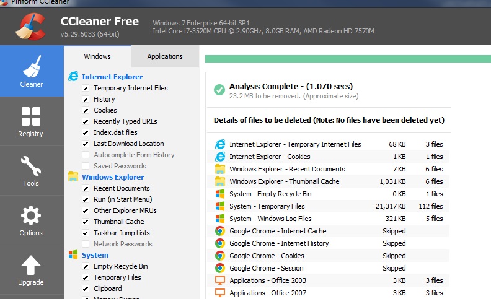Toggle Index.dat files checkbox
Screen dimensions: 491x299
[x=86, y=132]
